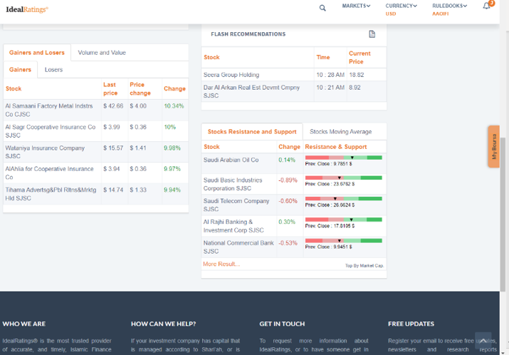Open AlAhlia for Cooperative Insurance stock
Screen dimensions: 509x355
point(49,173)
